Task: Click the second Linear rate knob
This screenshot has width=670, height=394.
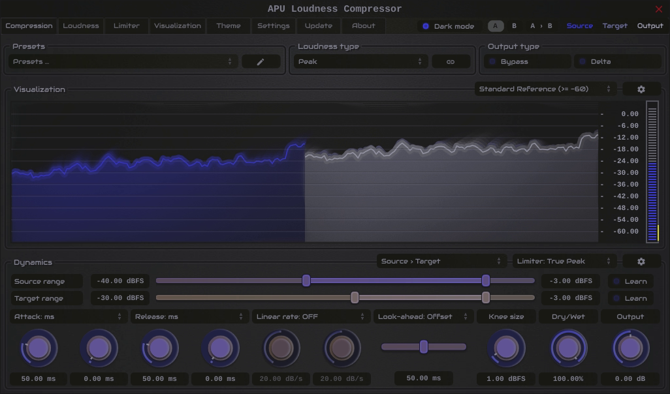Action: pyautogui.click(x=342, y=348)
